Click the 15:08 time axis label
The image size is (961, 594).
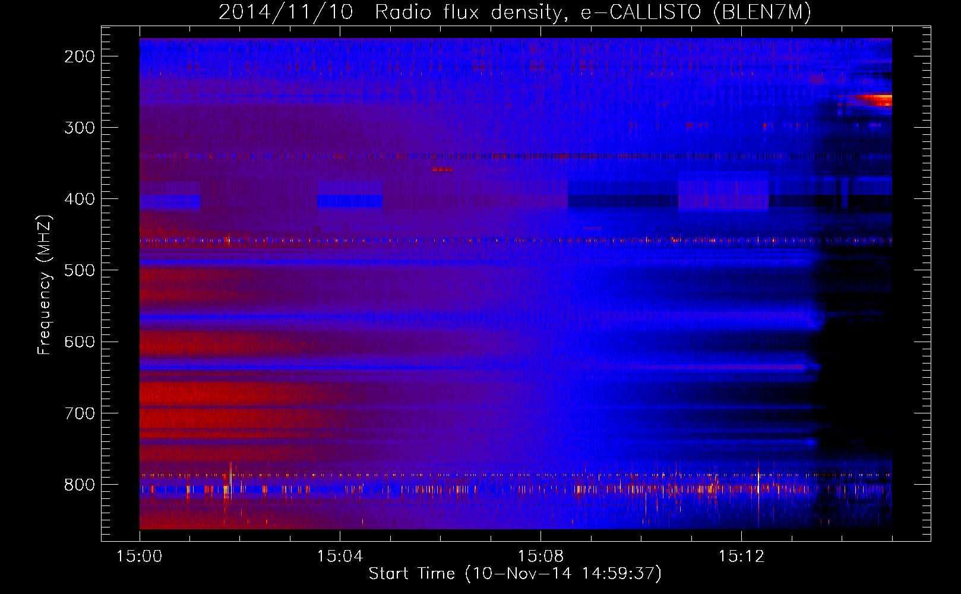coord(540,556)
